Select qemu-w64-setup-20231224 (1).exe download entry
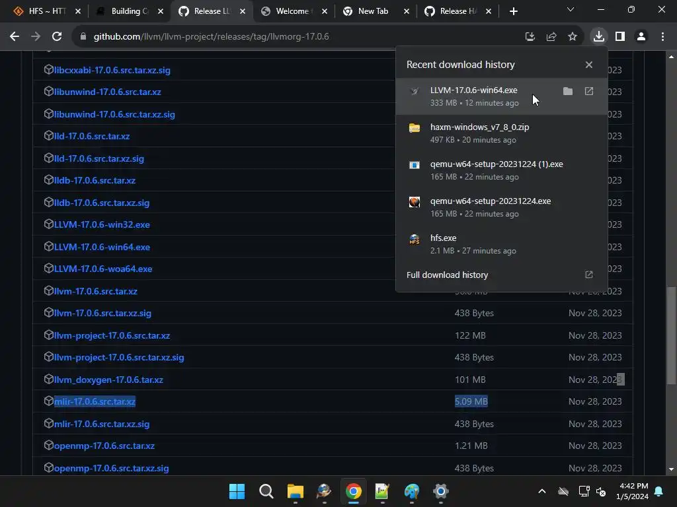The width and height of the screenshot is (677, 507). [x=501, y=170]
